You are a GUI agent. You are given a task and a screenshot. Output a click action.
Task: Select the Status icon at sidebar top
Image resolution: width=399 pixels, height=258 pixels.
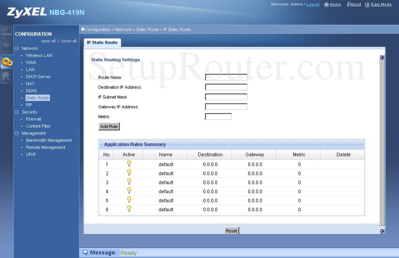click(x=7, y=32)
